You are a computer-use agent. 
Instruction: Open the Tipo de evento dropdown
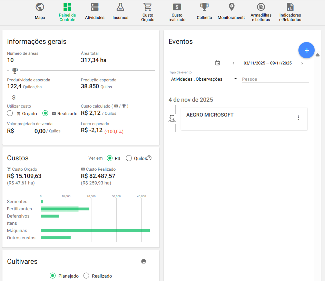click(204, 79)
